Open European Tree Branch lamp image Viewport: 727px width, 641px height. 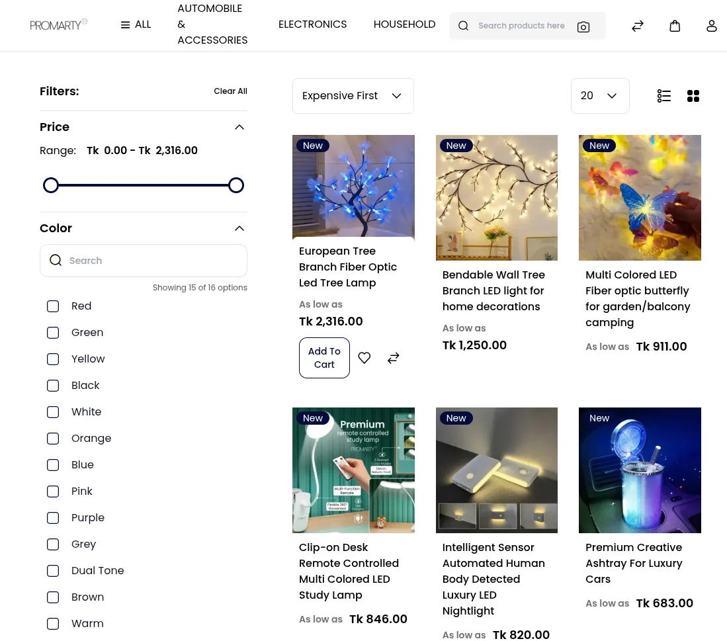pos(353,187)
